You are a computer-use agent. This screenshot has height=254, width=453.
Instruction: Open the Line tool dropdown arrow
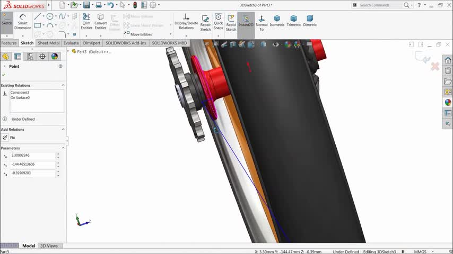point(43,16)
